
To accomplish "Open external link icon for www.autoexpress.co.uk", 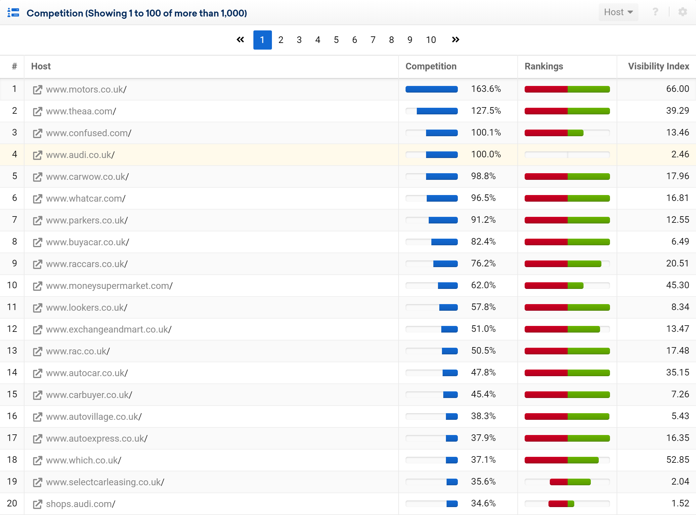I will pyautogui.click(x=38, y=439).
